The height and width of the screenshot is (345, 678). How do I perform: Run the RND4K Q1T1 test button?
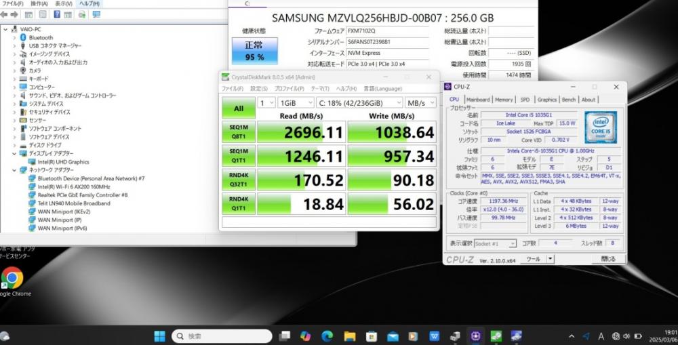pyautogui.click(x=239, y=203)
